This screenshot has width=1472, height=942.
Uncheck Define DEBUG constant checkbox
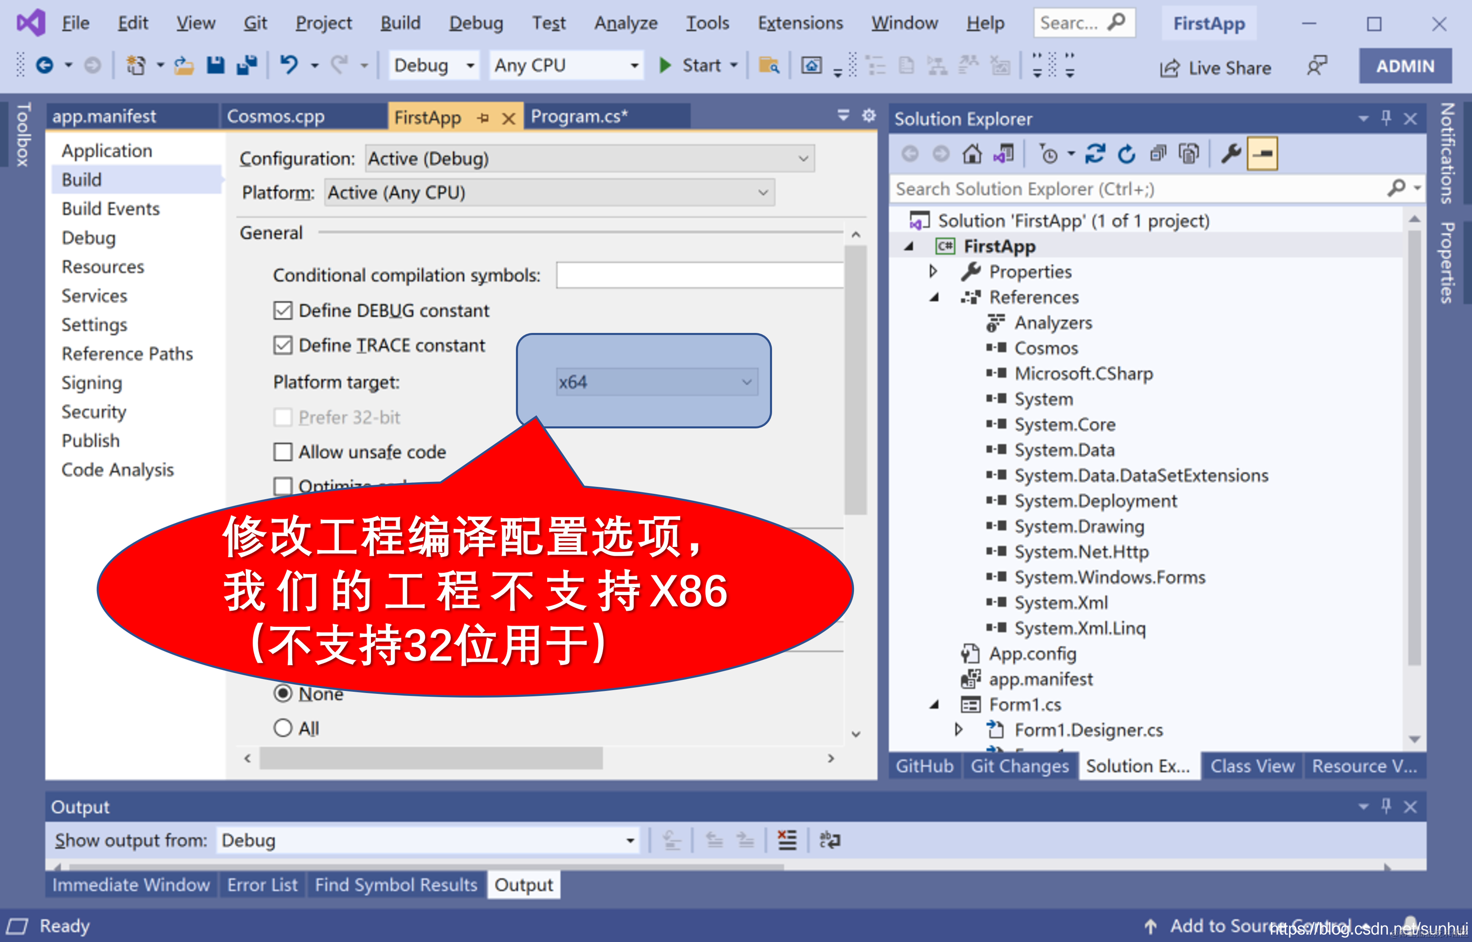click(283, 311)
